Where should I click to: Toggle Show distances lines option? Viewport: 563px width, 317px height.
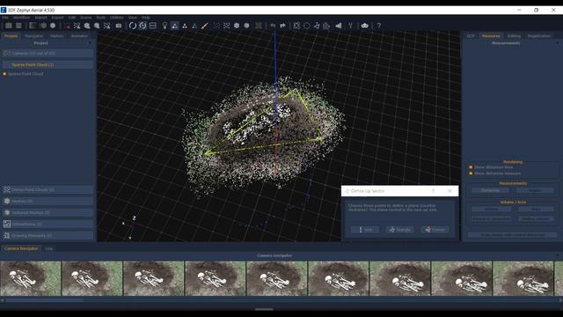(x=471, y=167)
